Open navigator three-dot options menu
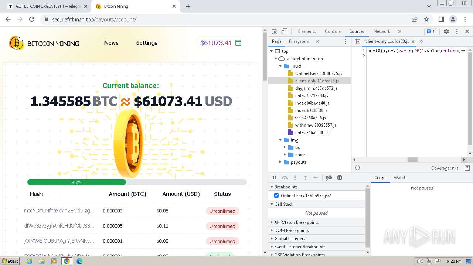 [x=346, y=41]
